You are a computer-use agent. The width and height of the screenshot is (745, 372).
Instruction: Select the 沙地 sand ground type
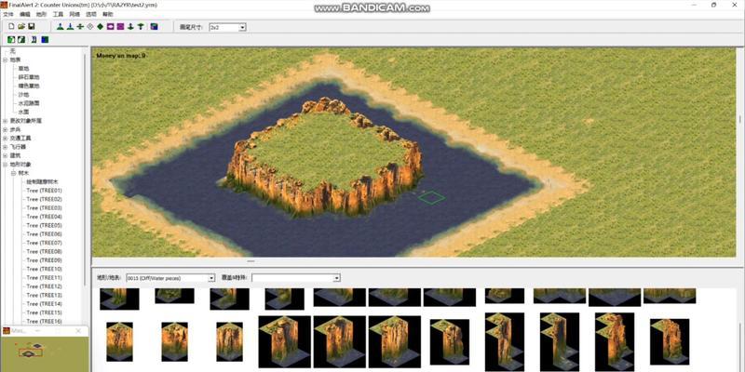click(x=23, y=95)
